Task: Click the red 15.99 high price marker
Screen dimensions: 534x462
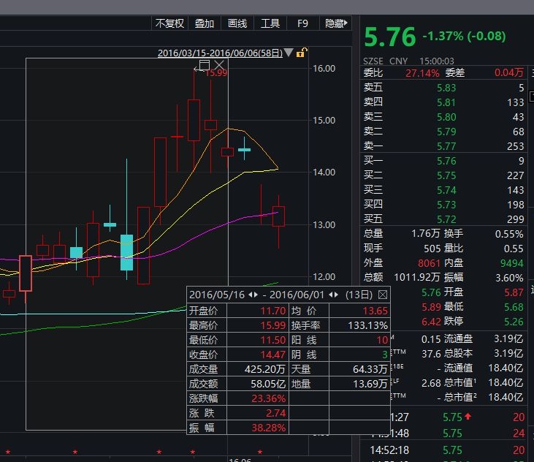Action: [x=216, y=72]
